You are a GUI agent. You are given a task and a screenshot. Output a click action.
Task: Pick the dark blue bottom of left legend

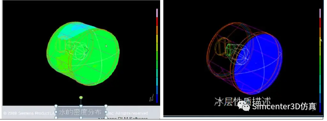[157, 98]
